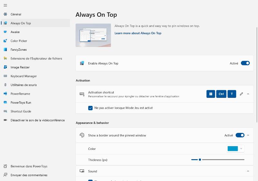This screenshot has width=258, height=181.
Task: Click the mouse utilities icon
Action: [x=5, y=85]
